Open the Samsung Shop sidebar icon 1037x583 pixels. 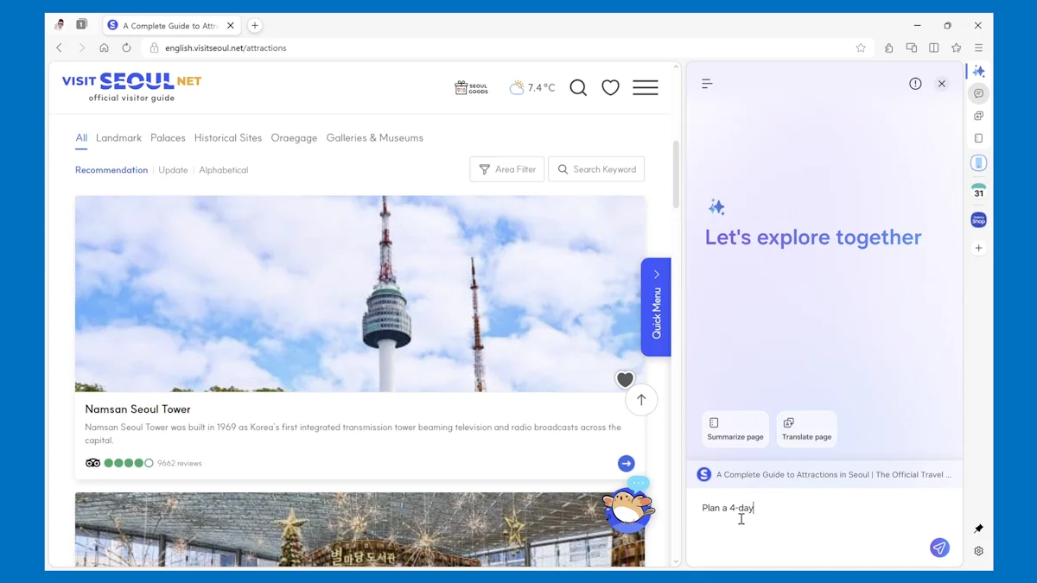[978, 220]
